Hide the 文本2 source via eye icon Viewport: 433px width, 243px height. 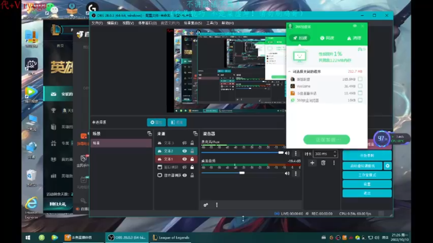pyautogui.click(x=185, y=151)
